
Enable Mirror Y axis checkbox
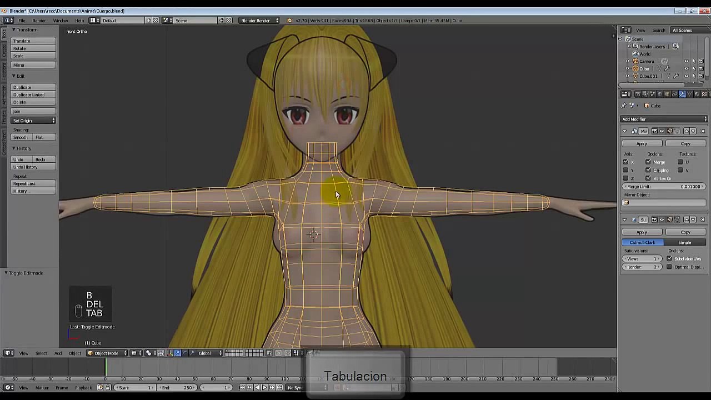625,170
